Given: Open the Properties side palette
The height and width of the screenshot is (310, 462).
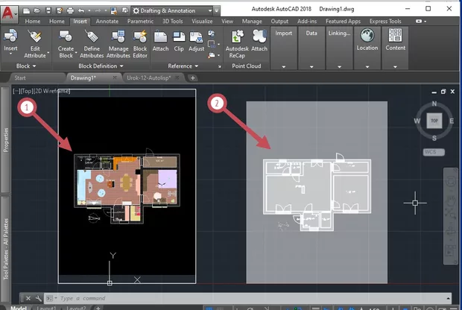Looking at the screenshot, I should click(x=6, y=139).
